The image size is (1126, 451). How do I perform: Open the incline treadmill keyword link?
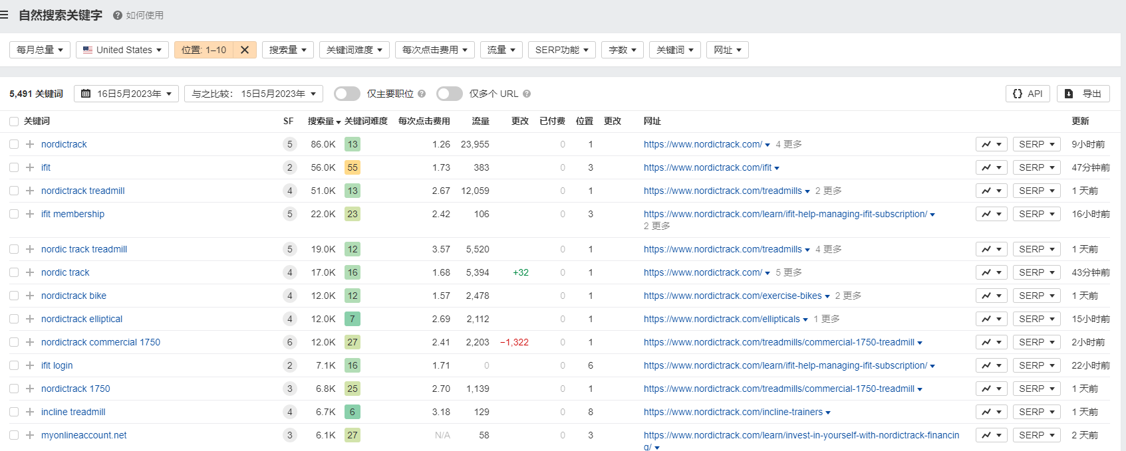point(73,412)
